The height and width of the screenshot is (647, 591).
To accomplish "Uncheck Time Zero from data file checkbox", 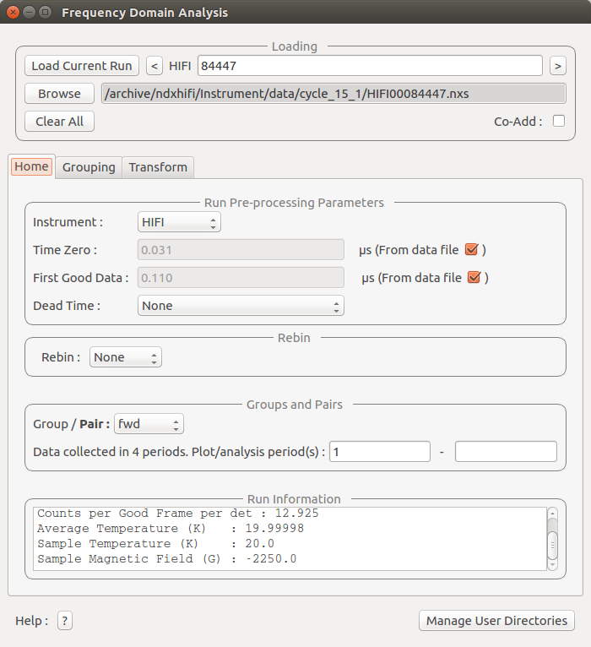I will tap(473, 249).
